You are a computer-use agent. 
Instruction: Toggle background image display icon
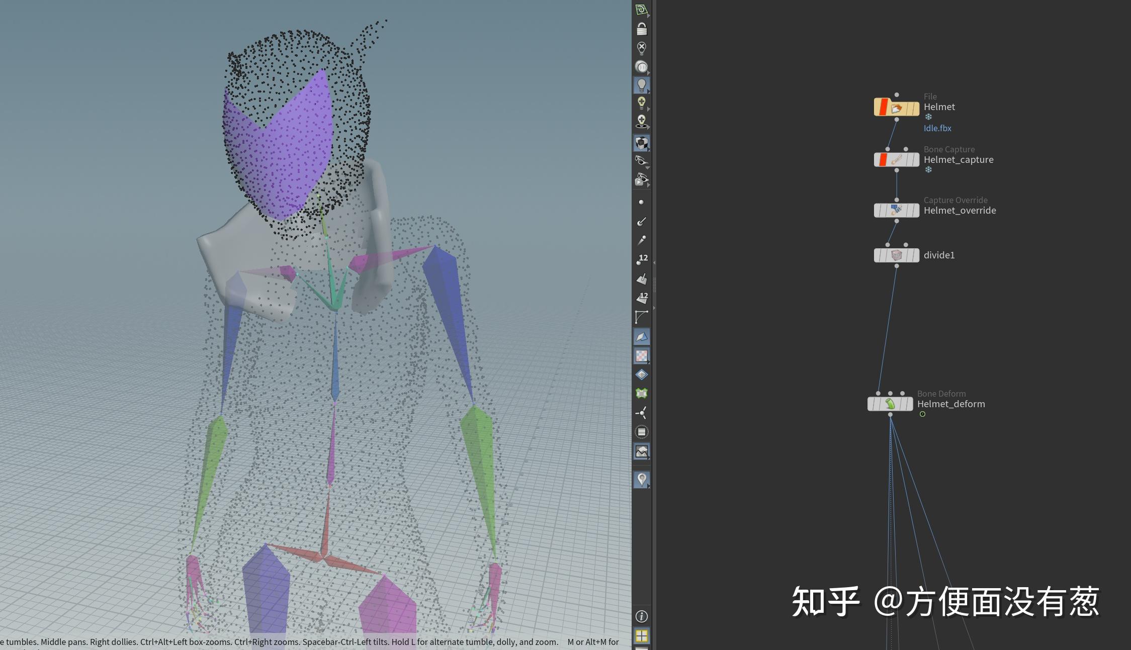pyautogui.click(x=641, y=451)
